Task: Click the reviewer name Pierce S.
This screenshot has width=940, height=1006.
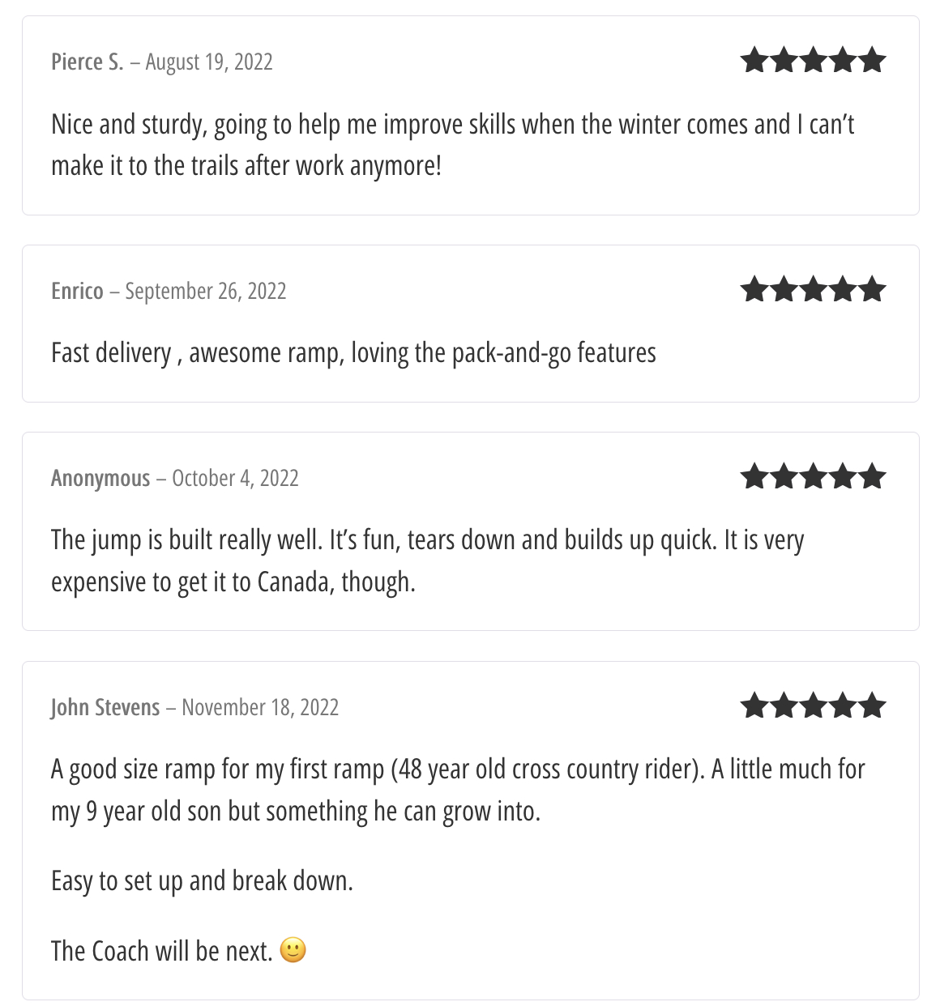Action: click(88, 62)
